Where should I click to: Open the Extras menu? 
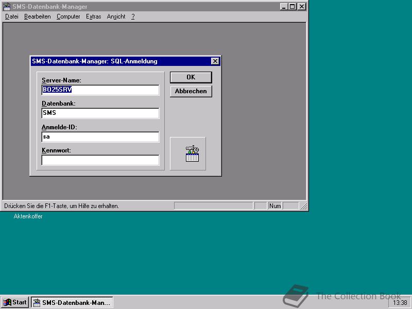coord(94,16)
